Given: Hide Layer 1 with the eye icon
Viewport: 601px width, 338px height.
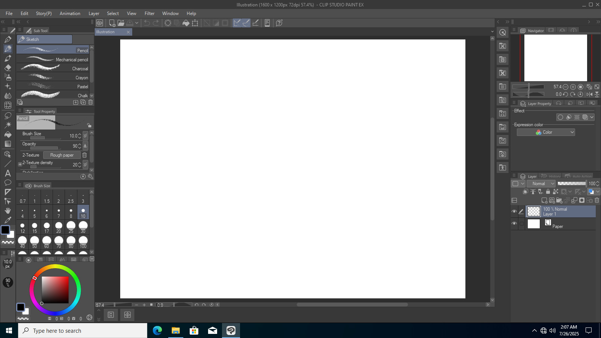Looking at the screenshot, I should coord(514,211).
